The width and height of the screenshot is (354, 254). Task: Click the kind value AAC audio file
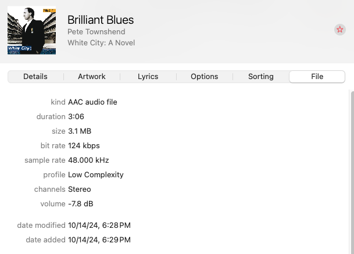[x=92, y=102]
